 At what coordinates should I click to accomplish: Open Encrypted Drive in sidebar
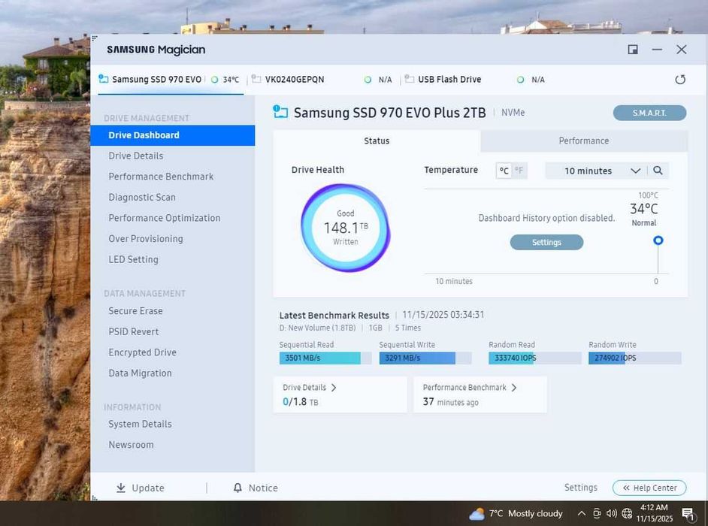tap(172, 352)
